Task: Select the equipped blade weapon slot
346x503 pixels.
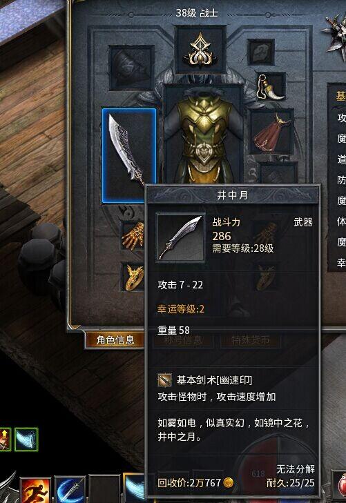Action: pos(129,155)
